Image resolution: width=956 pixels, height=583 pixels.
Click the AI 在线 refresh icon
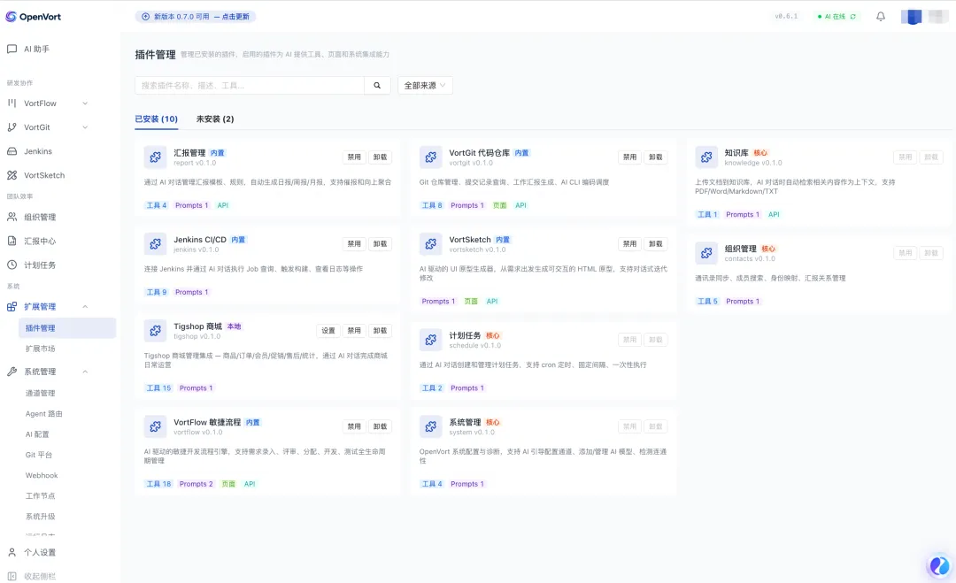[x=853, y=17]
